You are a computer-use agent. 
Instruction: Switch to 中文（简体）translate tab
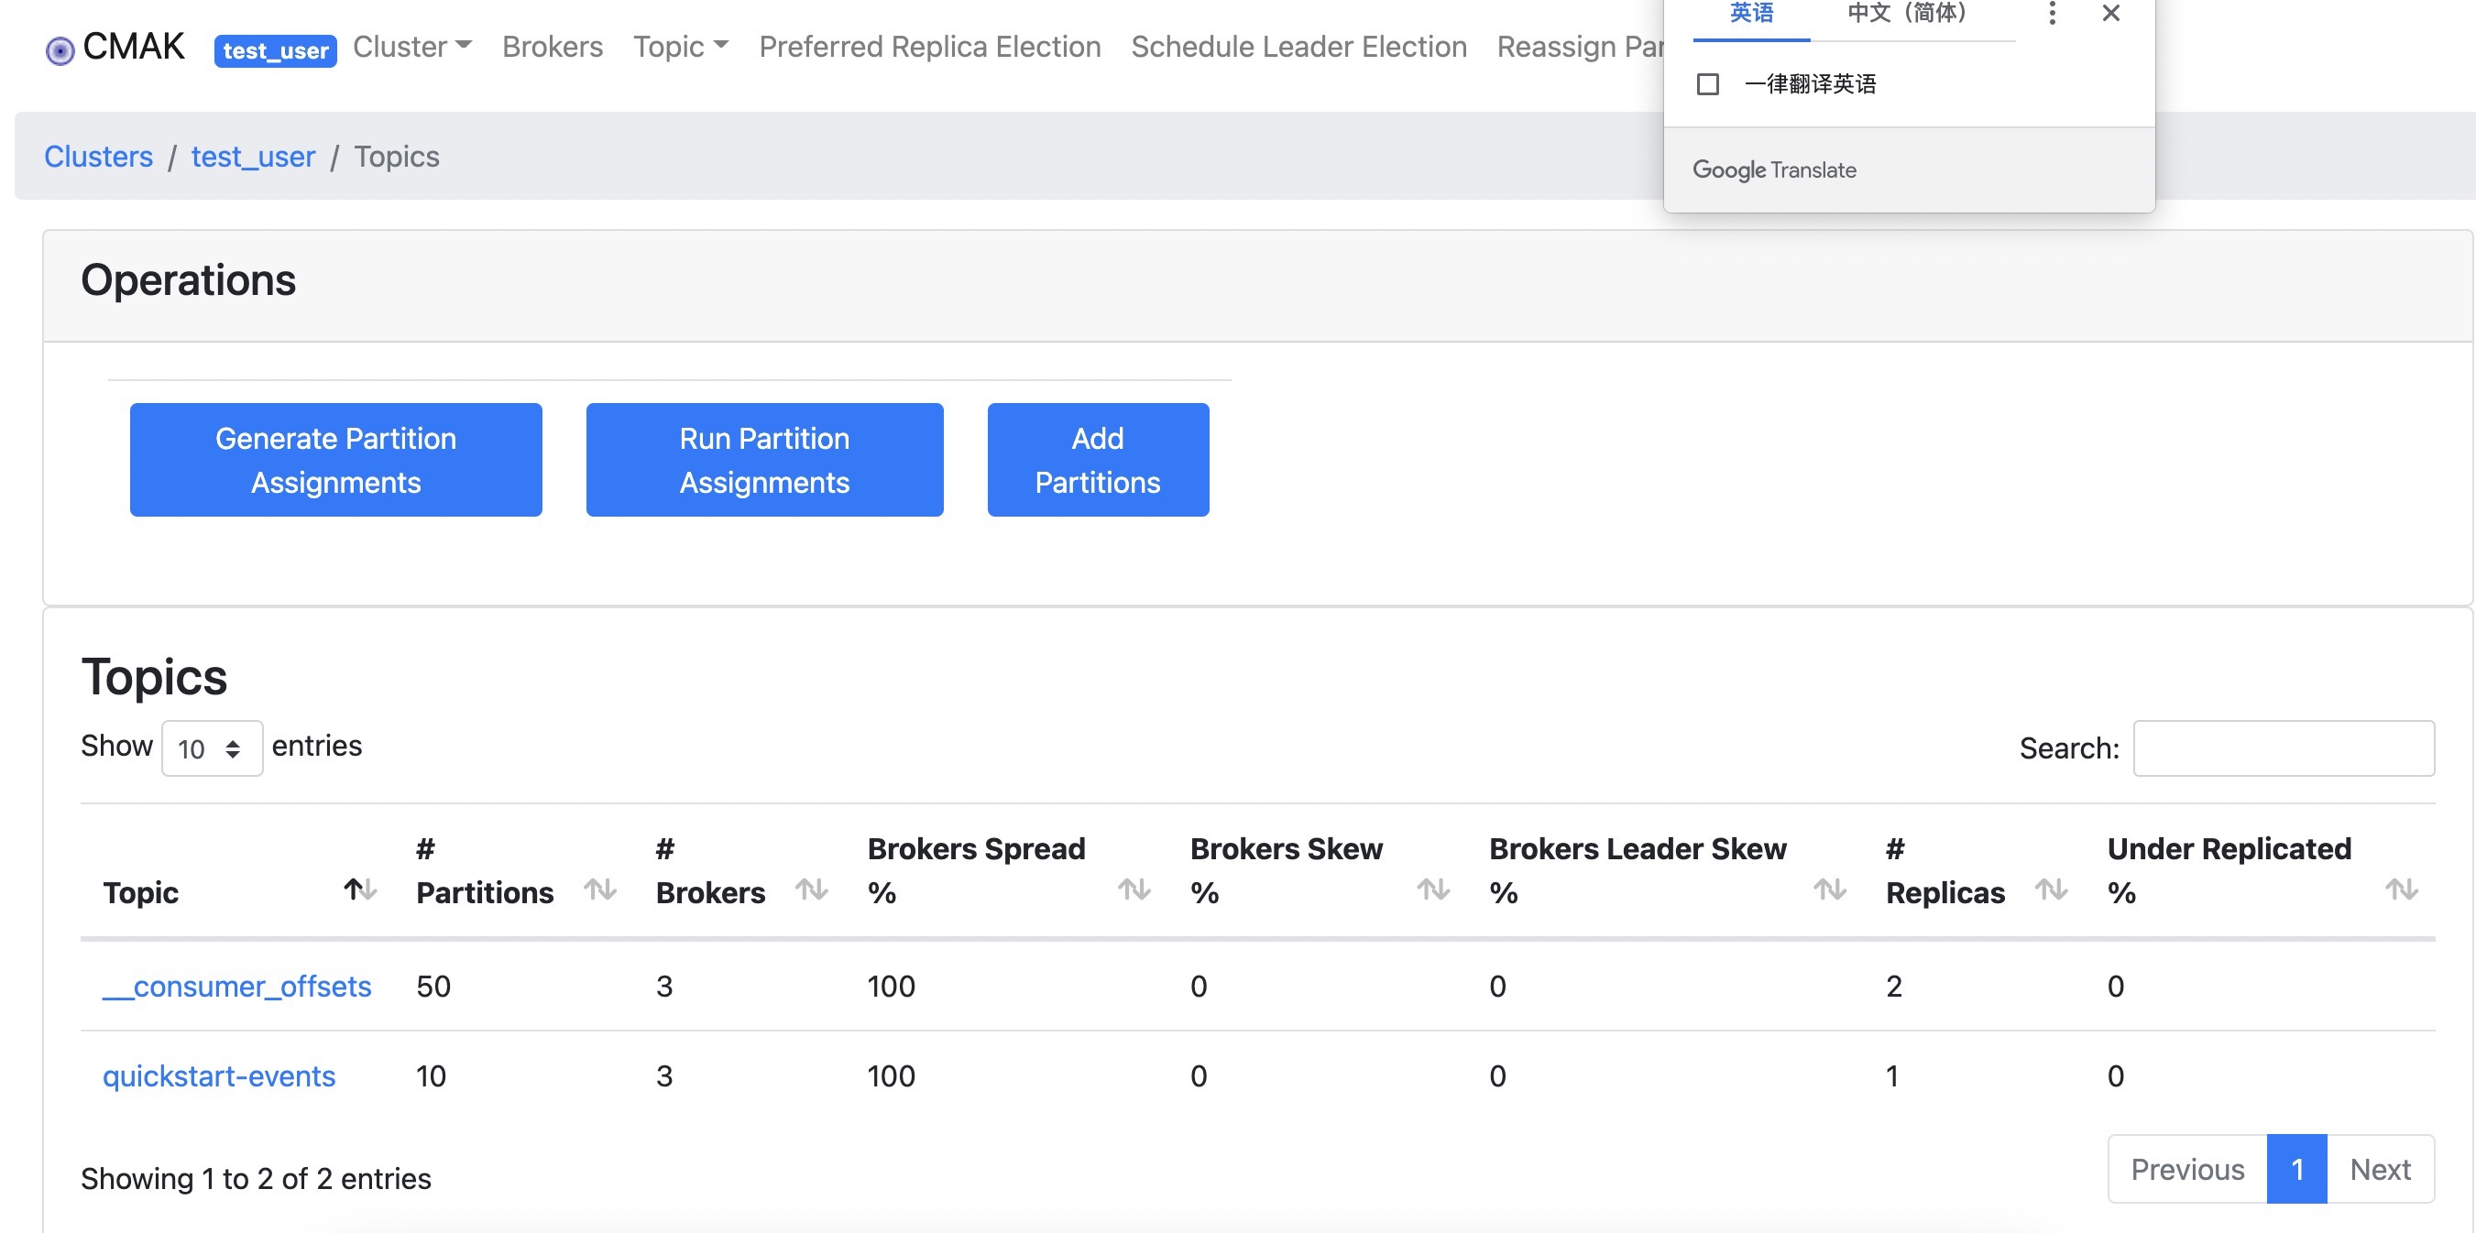pos(1907,14)
